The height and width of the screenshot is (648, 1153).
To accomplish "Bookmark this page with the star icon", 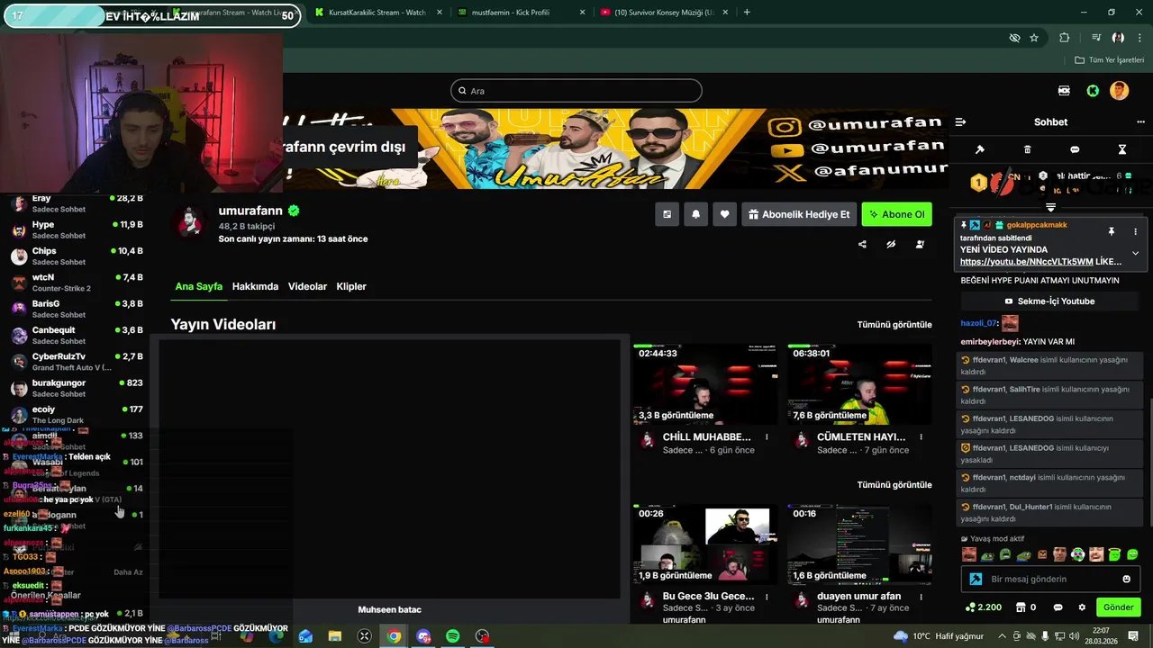I will pos(1034,38).
